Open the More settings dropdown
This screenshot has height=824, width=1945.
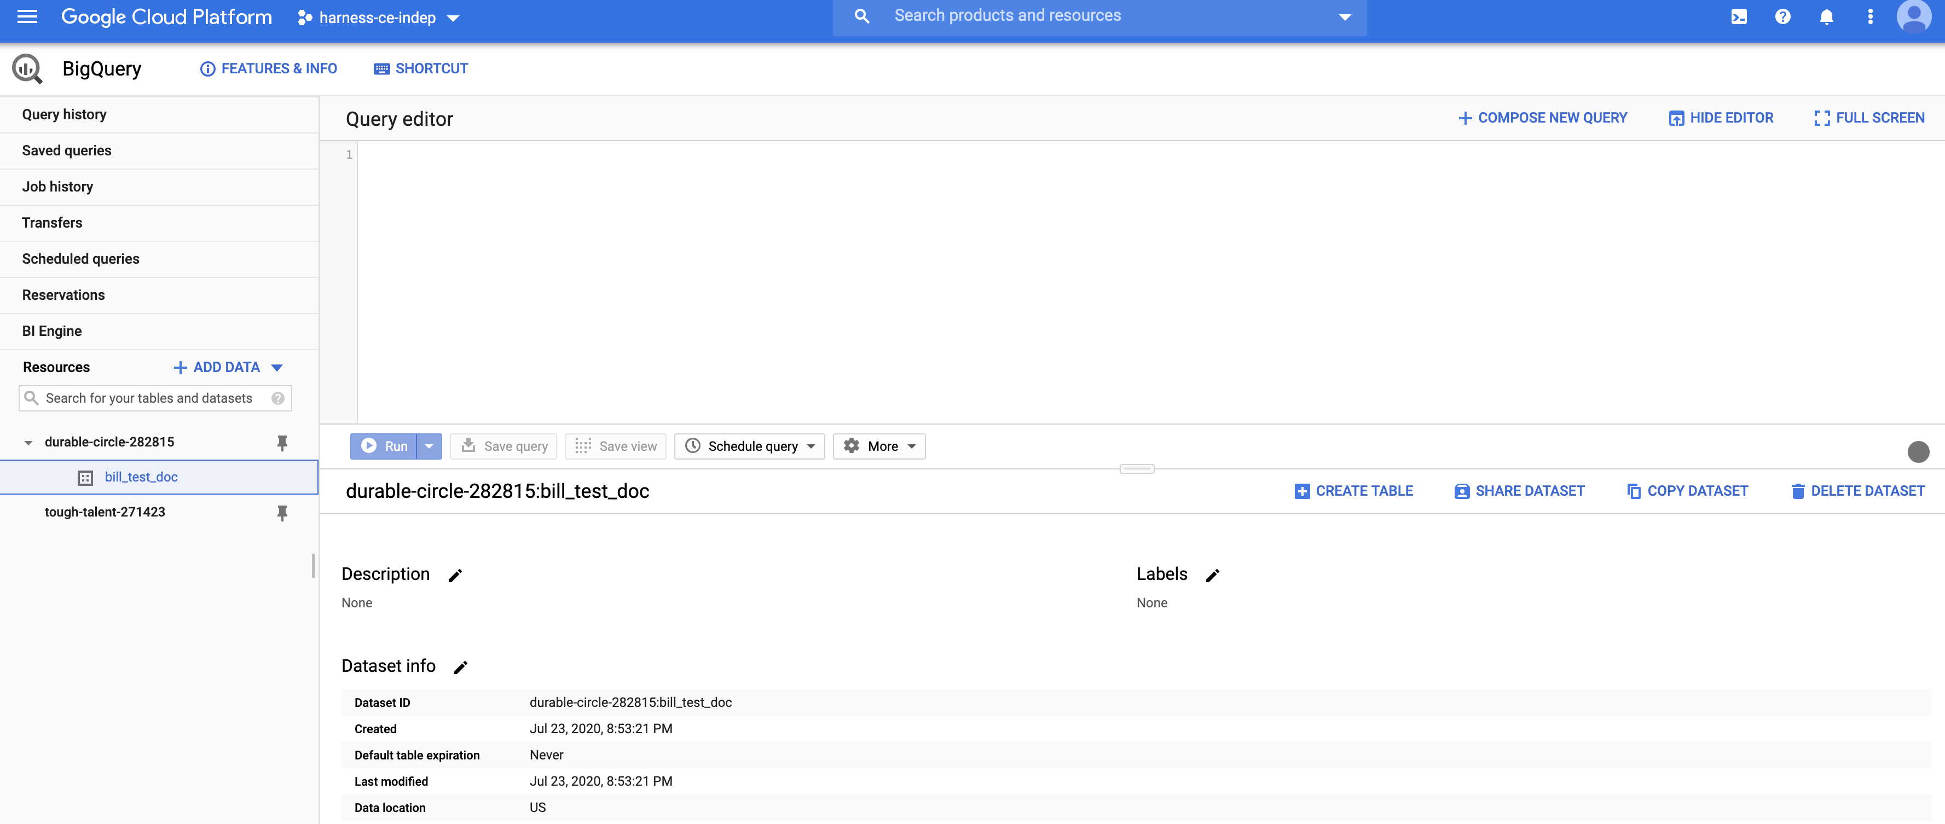pos(879,446)
